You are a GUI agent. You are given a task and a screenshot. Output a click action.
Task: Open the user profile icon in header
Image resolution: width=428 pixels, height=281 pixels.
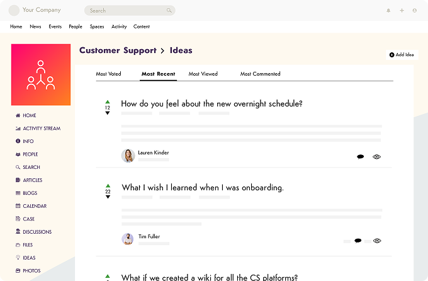pos(415,11)
